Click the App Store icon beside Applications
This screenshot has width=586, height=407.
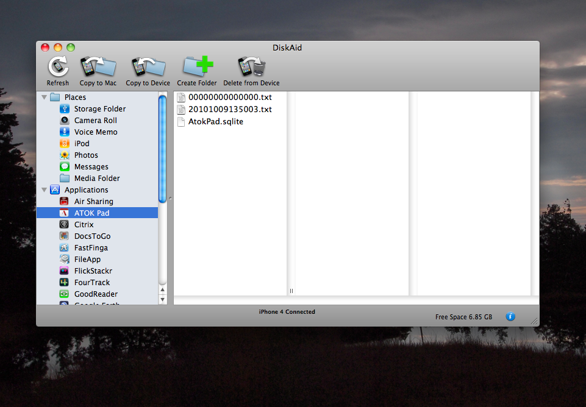(55, 189)
